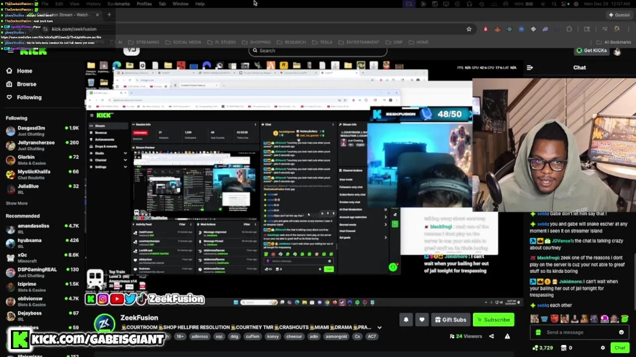
Task: Open xQc recommended channel
Action: pyautogui.click(x=42, y=258)
